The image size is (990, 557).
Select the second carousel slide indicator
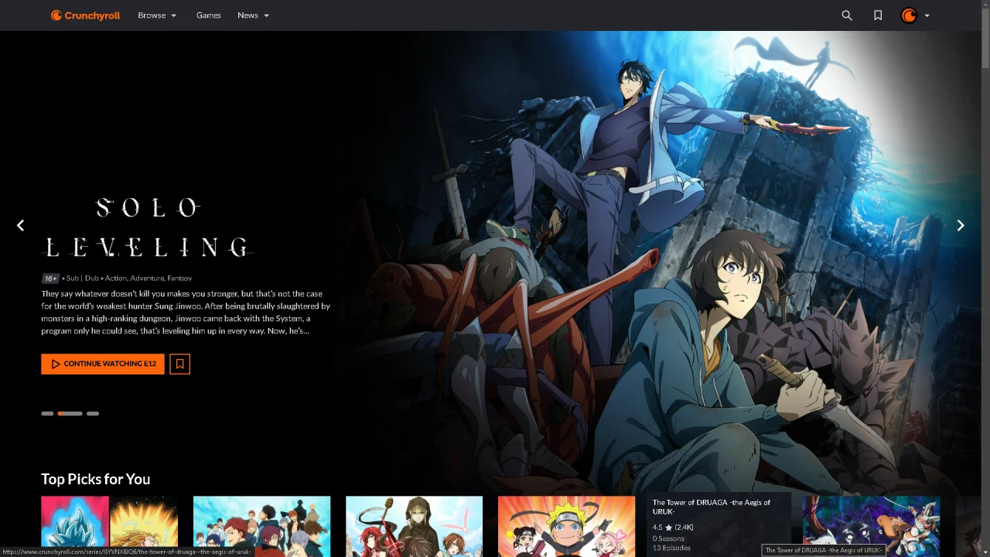click(x=70, y=414)
